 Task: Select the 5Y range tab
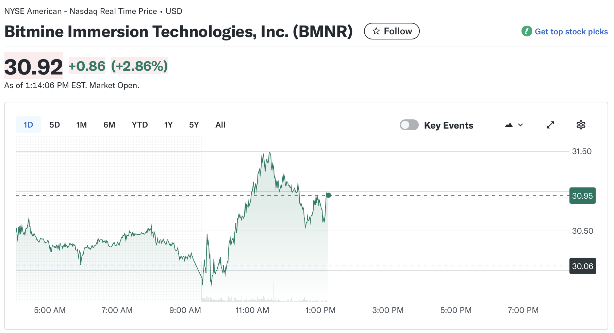click(194, 125)
